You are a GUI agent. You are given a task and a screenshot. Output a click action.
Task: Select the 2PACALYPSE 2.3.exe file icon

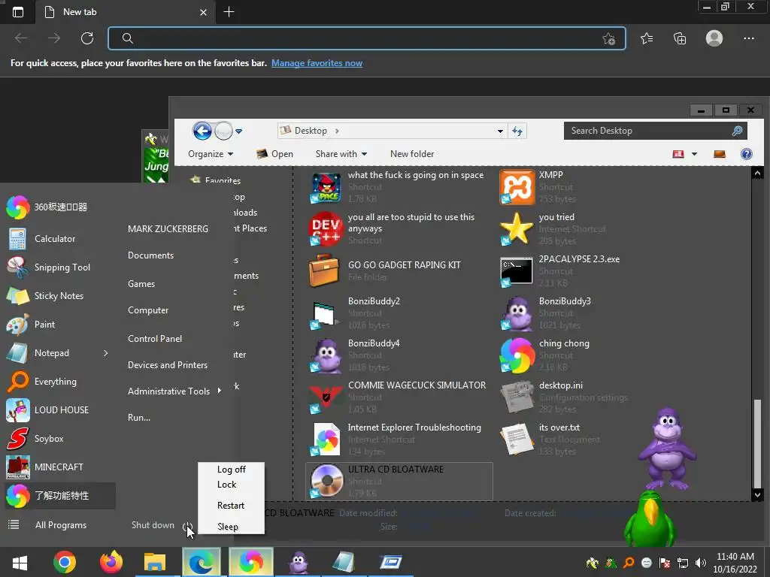click(x=516, y=270)
